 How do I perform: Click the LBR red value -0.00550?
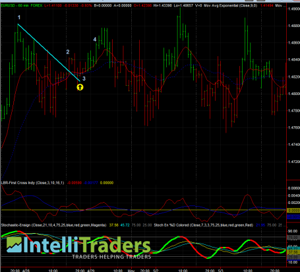point(75,183)
